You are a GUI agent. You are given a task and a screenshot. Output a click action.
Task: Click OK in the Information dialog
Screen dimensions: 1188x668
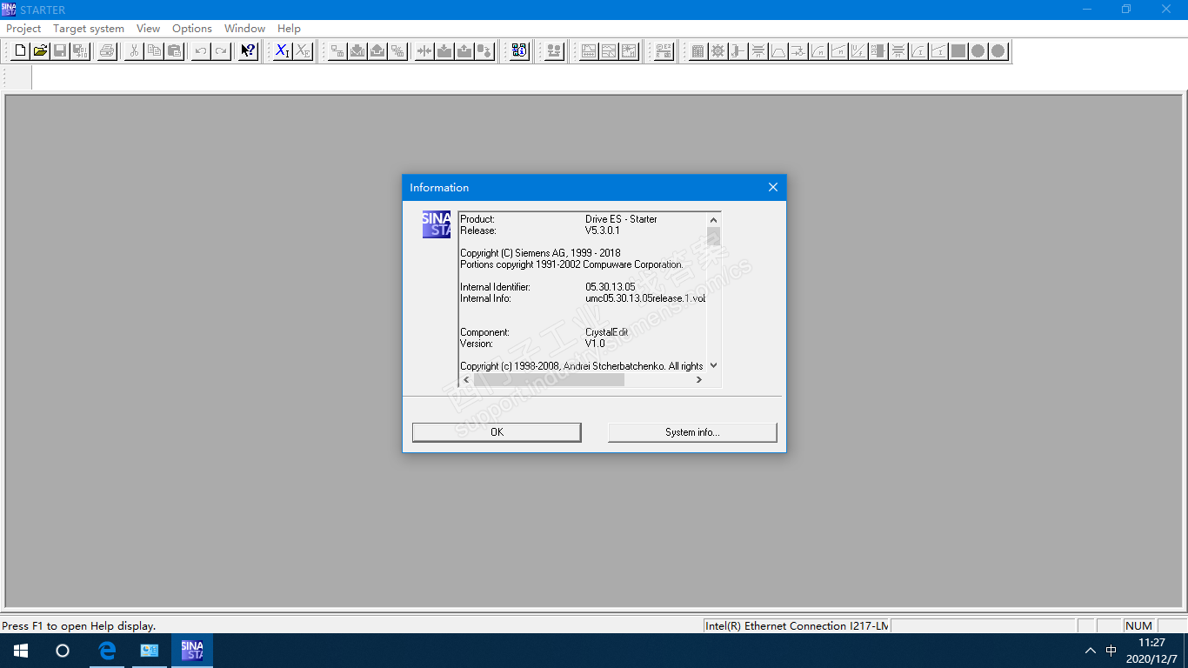(497, 432)
